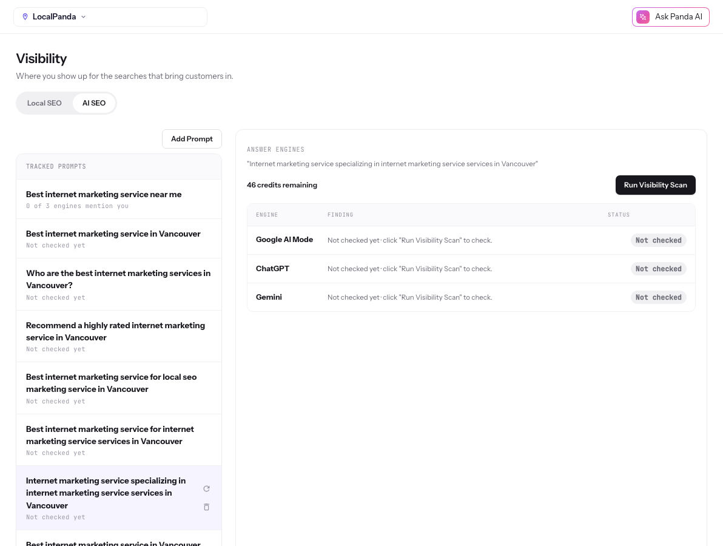Click the 46 credits remaining text
Image resolution: width=723 pixels, height=546 pixels.
281,185
